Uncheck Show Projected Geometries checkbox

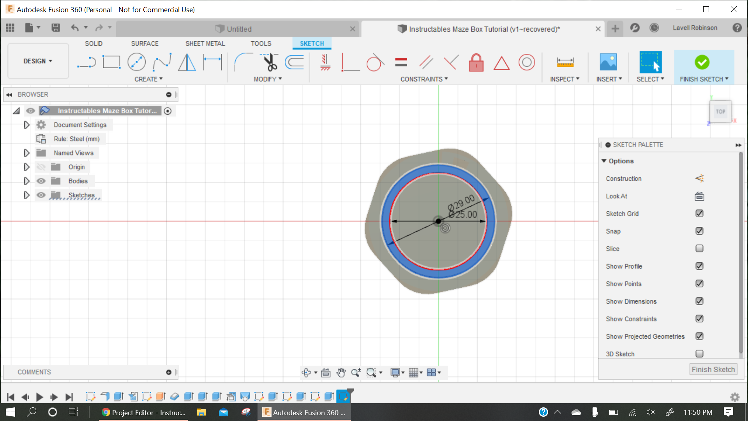[699, 336]
